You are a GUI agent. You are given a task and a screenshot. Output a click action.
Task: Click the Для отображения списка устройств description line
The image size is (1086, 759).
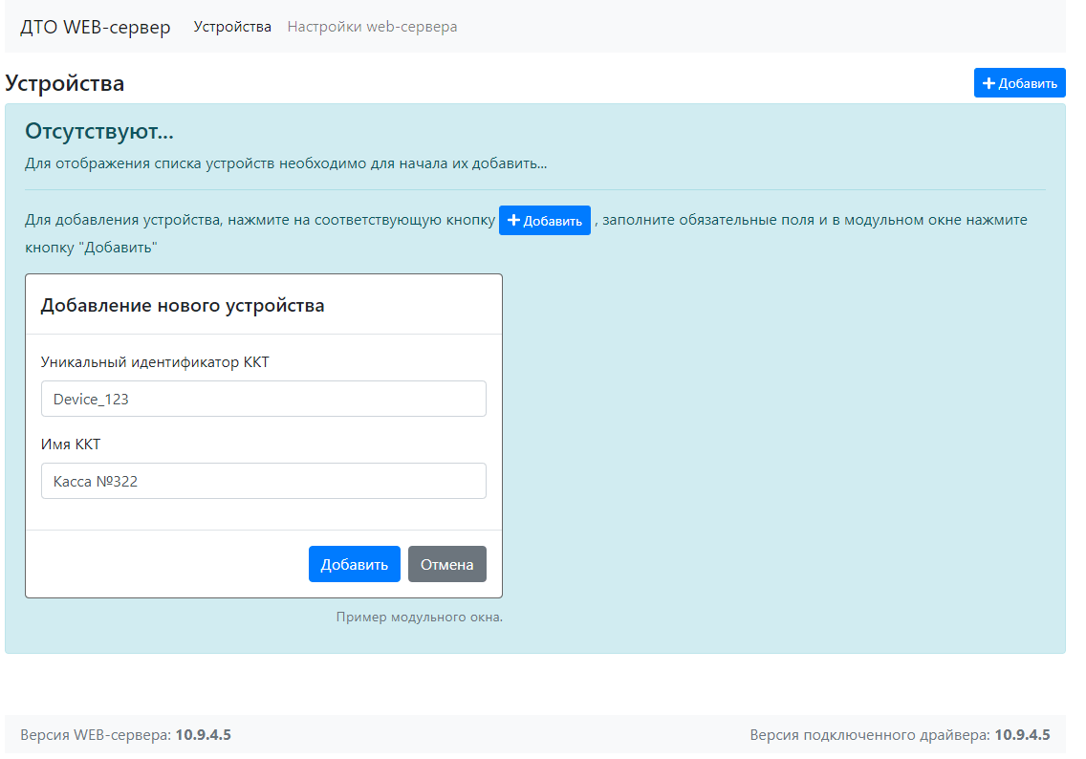[286, 163]
